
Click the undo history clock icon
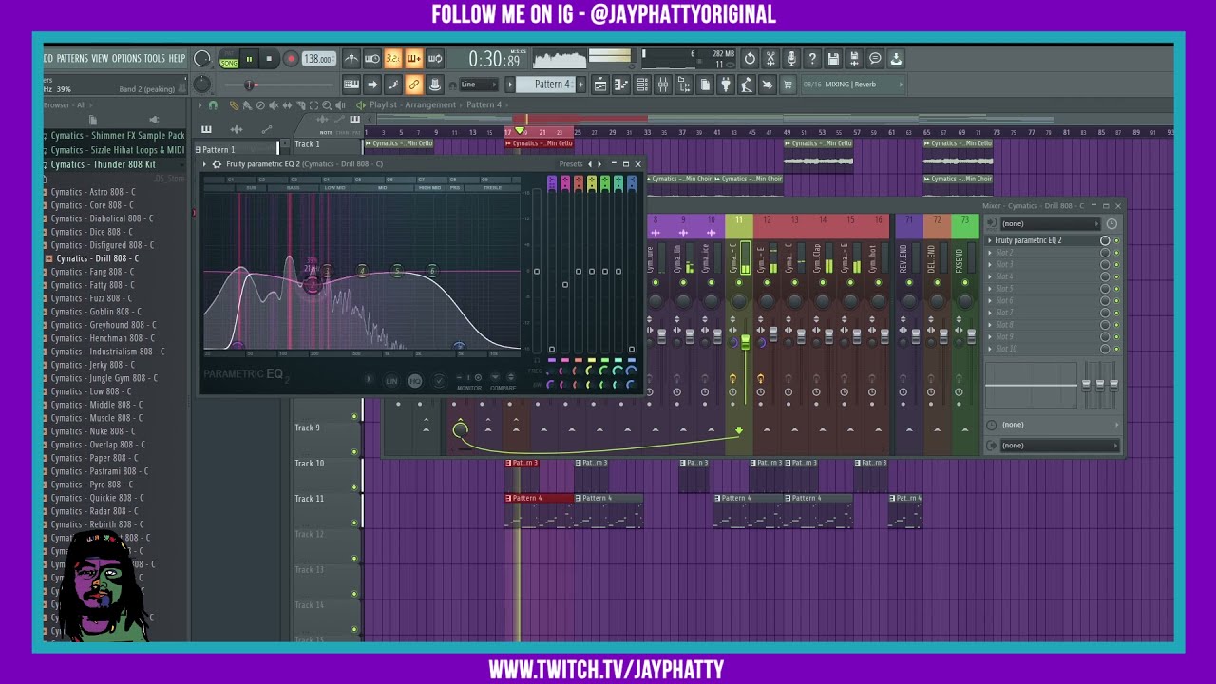pos(750,59)
